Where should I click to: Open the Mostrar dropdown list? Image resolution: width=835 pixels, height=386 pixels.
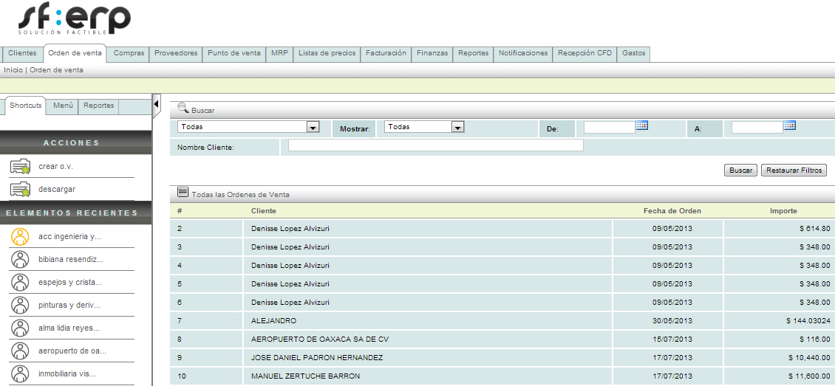click(457, 127)
